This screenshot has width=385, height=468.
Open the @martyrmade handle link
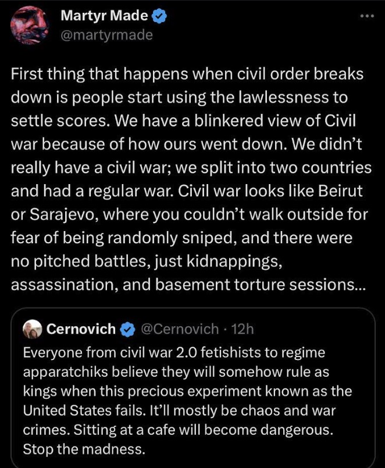[106, 35]
